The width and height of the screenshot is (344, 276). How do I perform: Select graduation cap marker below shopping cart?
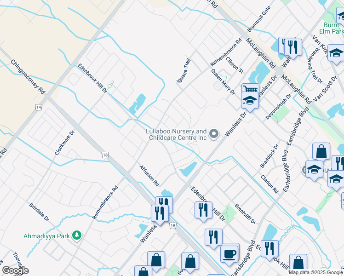(249, 101)
